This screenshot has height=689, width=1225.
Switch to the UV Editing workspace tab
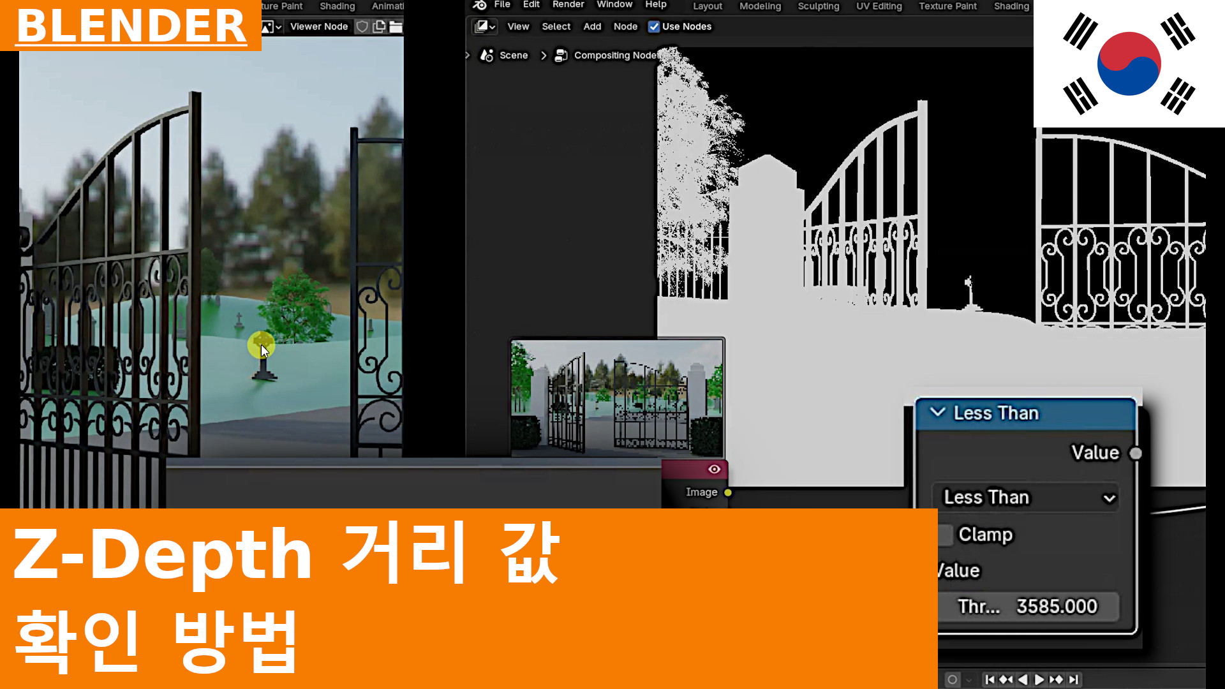[x=879, y=6]
